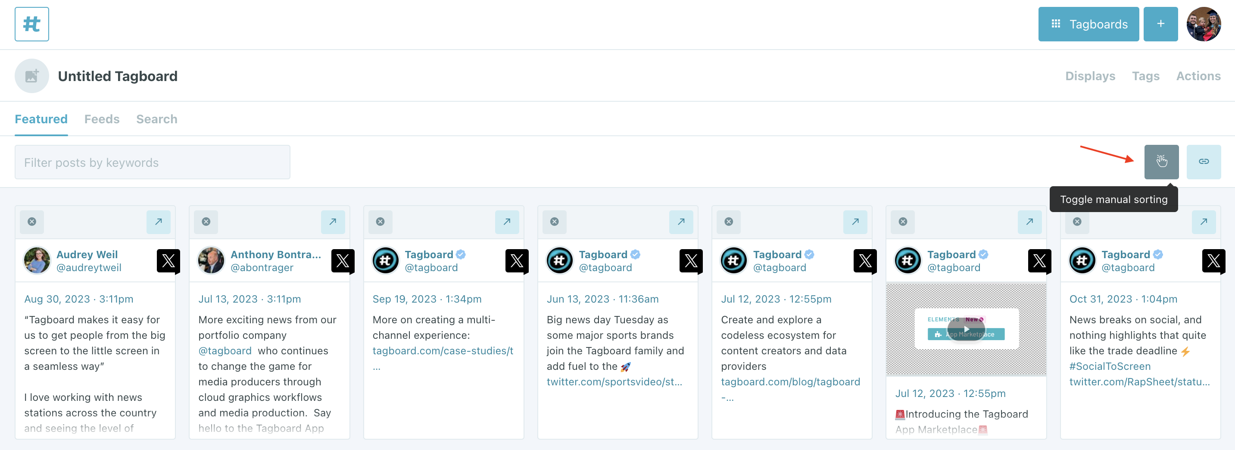The height and width of the screenshot is (450, 1235).
Task: Switch to the Search tab
Action: point(157,119)
